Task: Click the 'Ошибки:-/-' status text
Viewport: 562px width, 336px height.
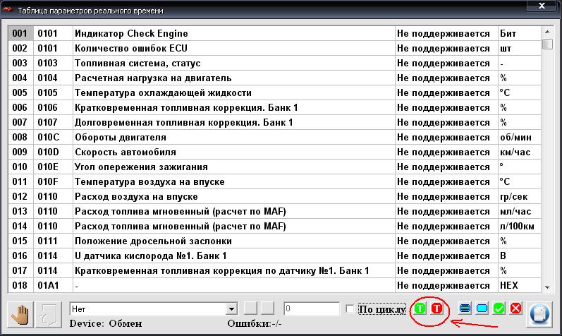Action: [255, 323]
